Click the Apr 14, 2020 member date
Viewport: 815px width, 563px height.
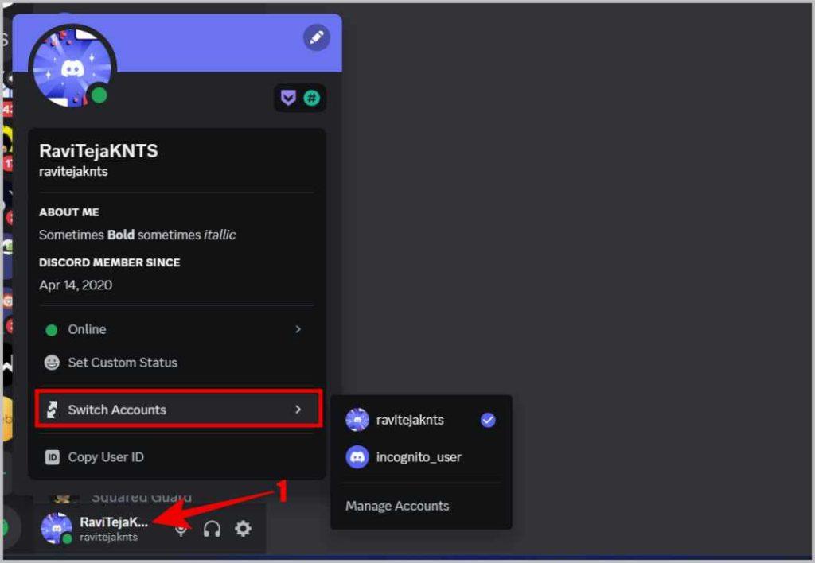coord(76,285)
